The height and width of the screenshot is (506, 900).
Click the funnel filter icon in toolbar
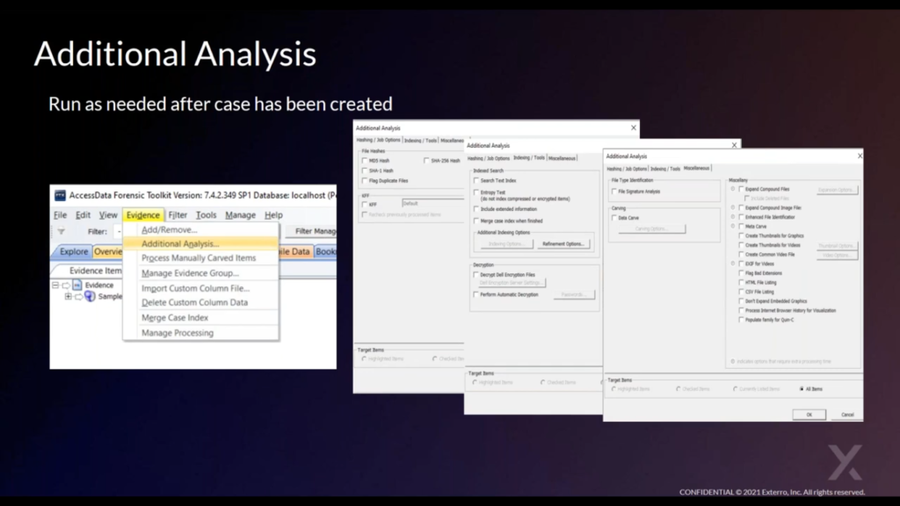click(61, 231)
